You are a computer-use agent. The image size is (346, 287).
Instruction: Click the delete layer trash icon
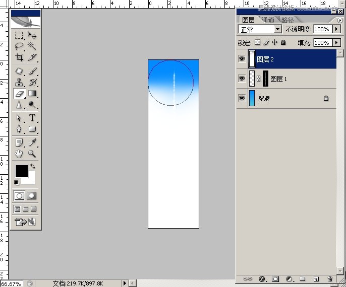[x=330, y=278]
